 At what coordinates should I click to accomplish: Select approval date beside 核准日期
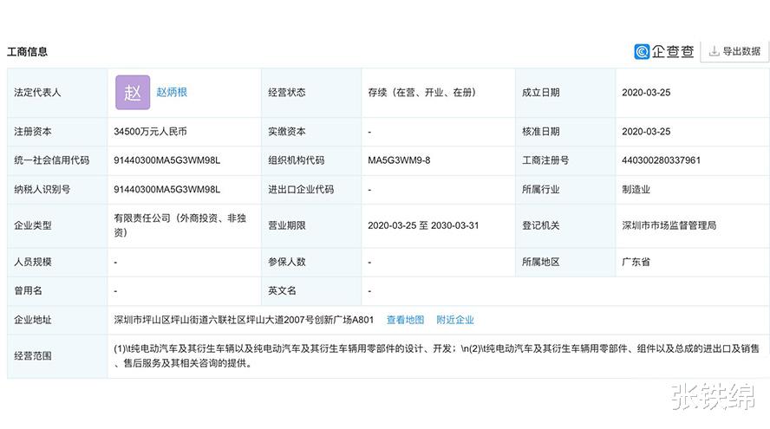point(646,132)
